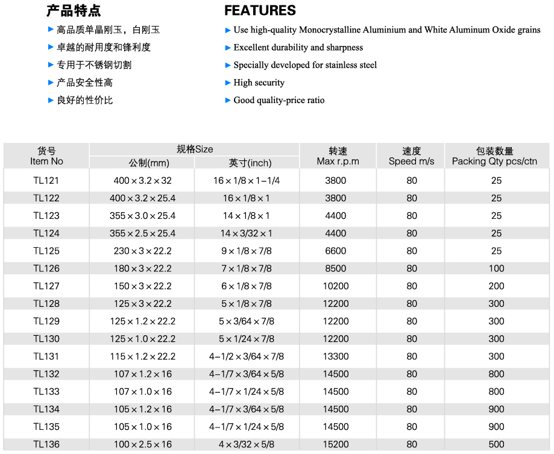Click packing quantity 100 in TL126 row
Image resolution: width=554 pixels, height=454 pixels.
click(496, 268)
